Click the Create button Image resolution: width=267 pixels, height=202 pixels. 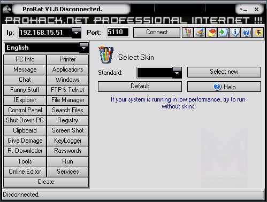click(x=46, y=182)
